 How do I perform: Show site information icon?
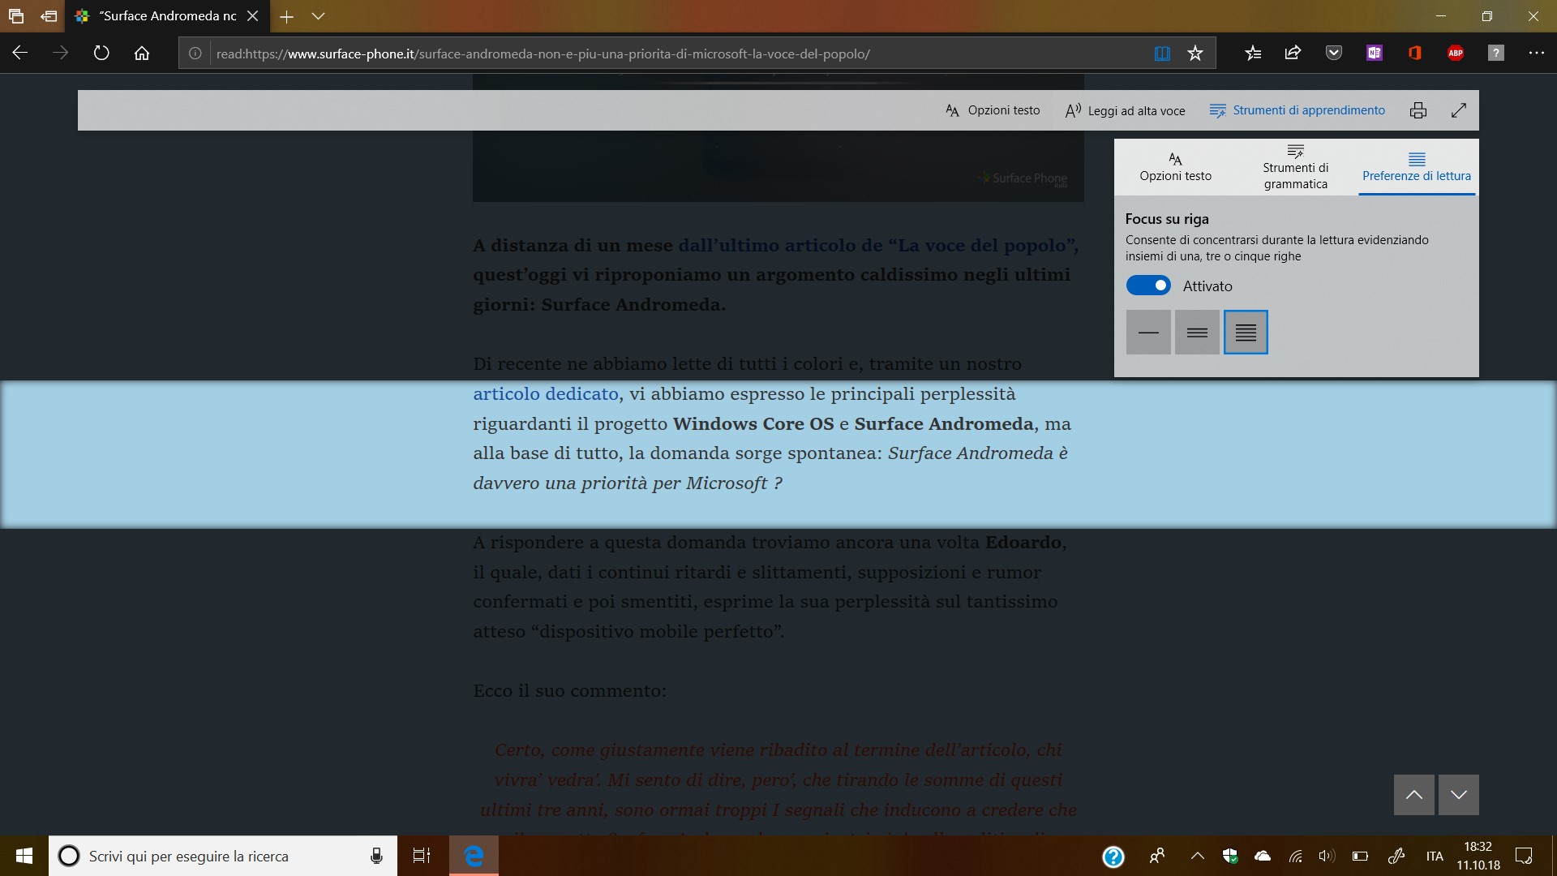pos(195,54)
